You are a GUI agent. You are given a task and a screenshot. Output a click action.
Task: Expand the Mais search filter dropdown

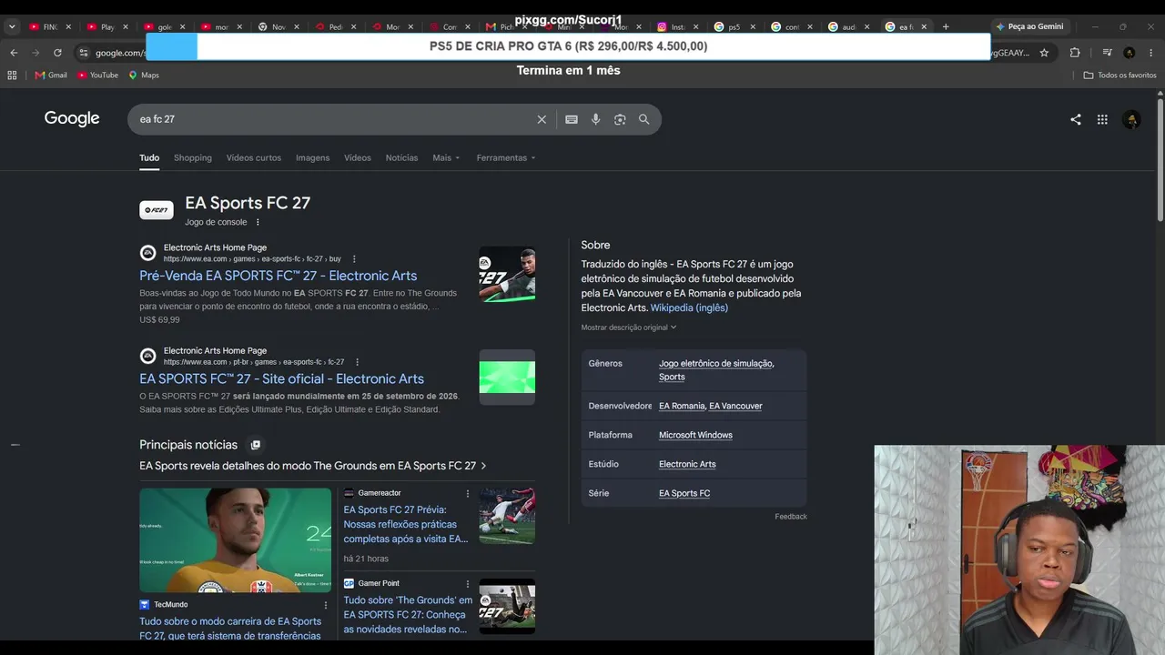[x=446, y=157]
